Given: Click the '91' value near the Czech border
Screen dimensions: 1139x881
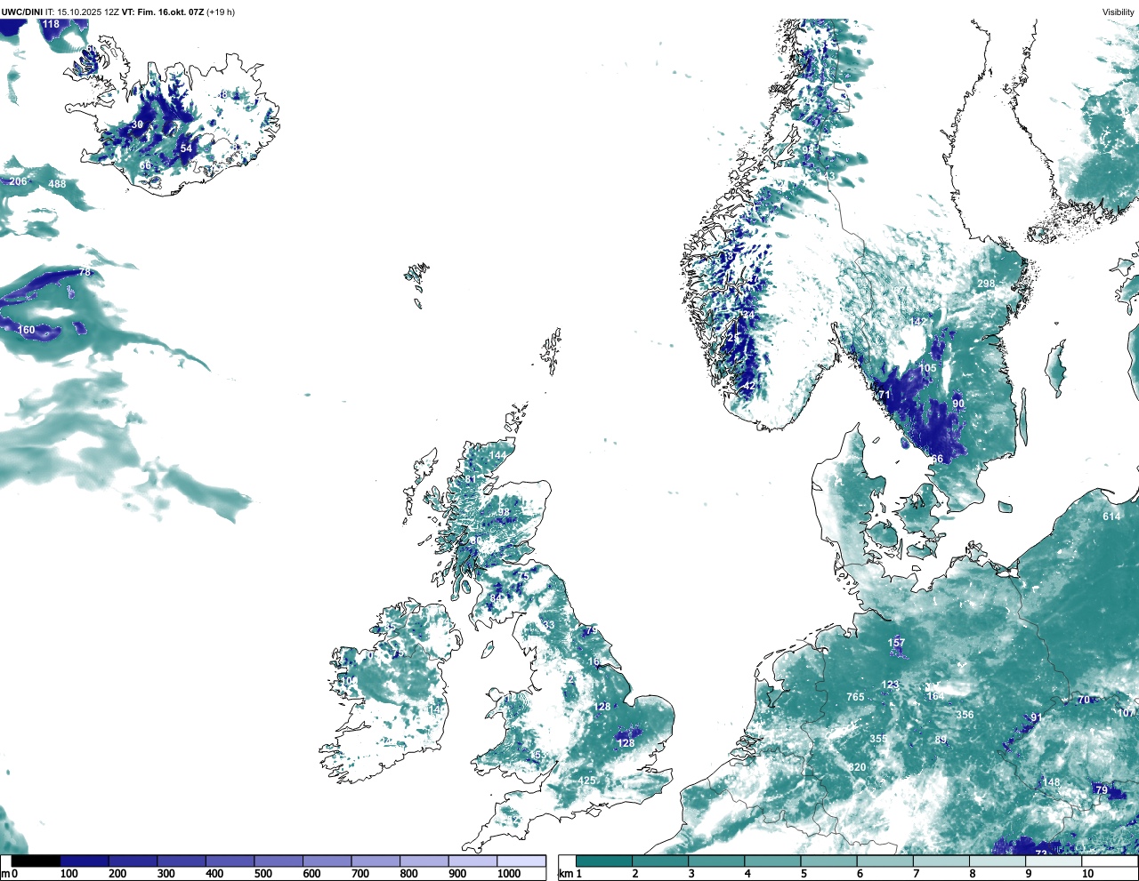Looking at the screenshot, I should (1036, 717).
